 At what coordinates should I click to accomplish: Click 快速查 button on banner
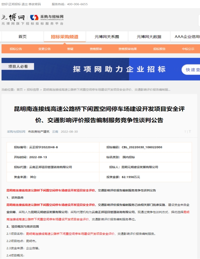tap(192, 70)
